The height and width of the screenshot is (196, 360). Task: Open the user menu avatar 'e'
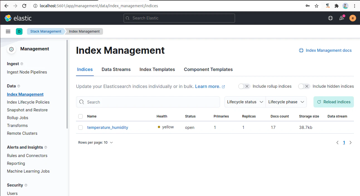[353, 18]
